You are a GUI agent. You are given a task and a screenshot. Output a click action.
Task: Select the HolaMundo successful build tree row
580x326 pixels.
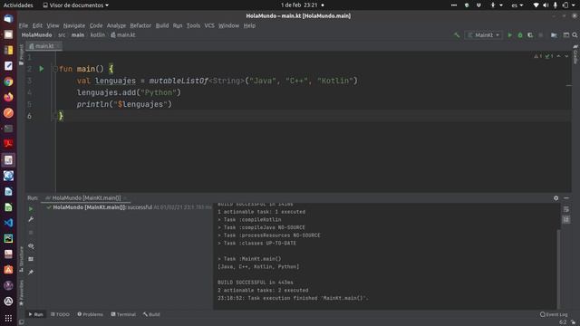128,207
